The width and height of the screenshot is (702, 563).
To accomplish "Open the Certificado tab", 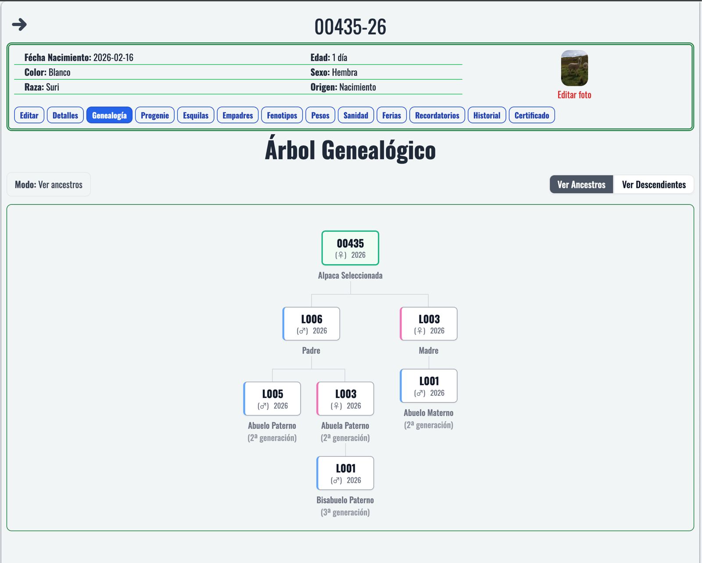I will [x=531, y=115].
